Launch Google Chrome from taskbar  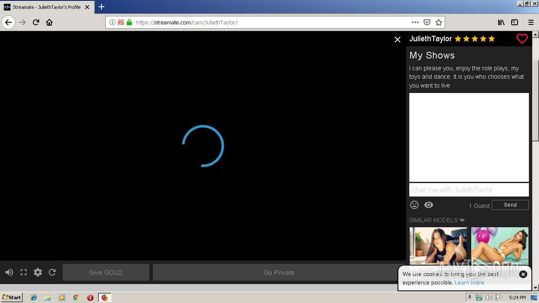coord(76,298)
